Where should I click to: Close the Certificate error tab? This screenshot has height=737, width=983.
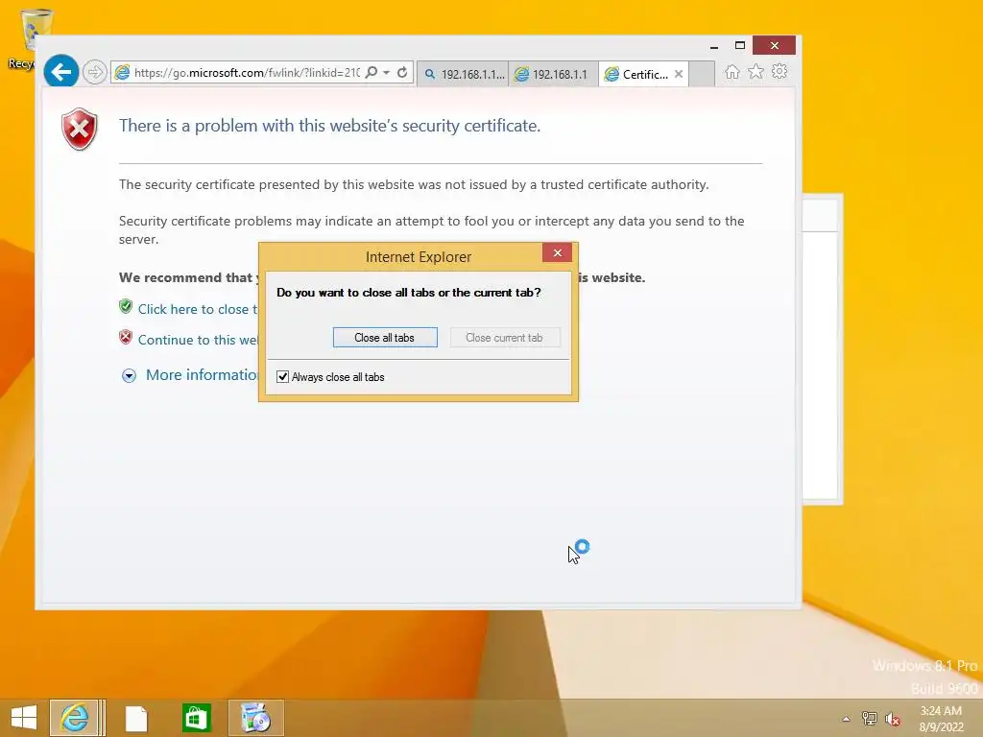point(679,74)
